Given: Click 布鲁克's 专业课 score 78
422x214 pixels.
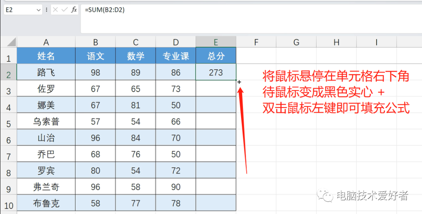Looking at the screenshot, I should tap(176, 203).
